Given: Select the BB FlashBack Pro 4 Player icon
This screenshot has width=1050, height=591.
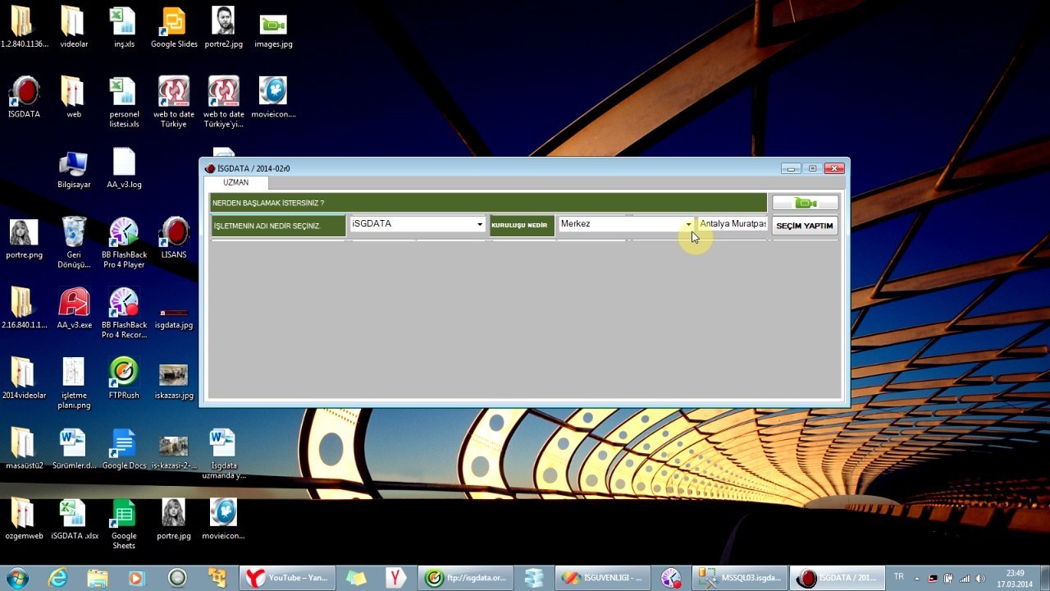Looking at the screenshot, I should click(x=124, y=243).
